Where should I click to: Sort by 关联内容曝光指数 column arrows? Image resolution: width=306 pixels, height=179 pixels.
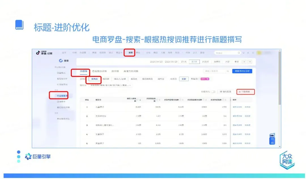tap(183, 100)
